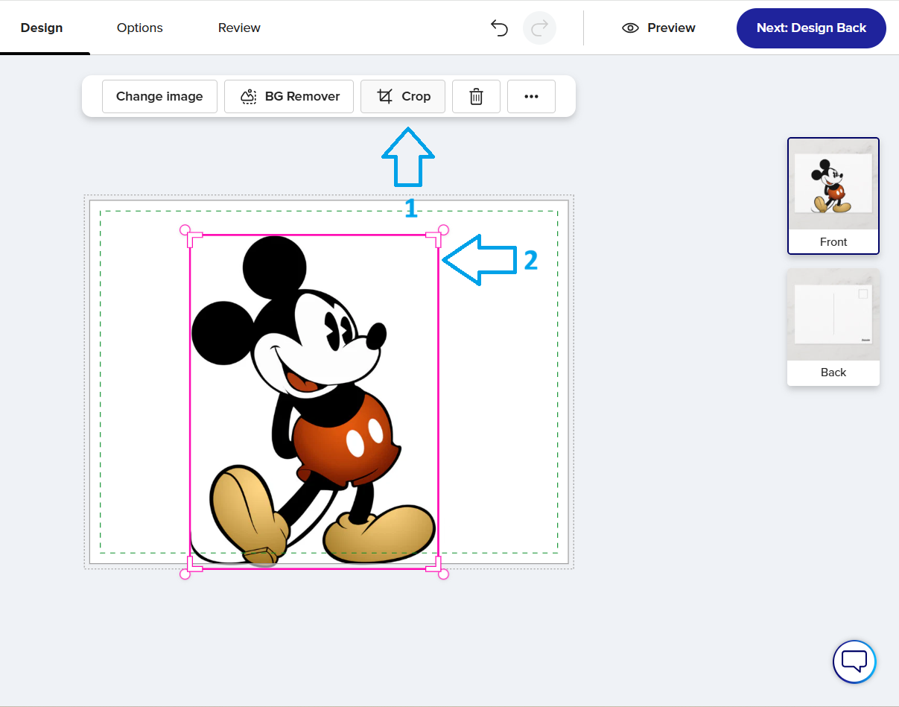Click the redo arrow icon
The width and height of the screenshot is (899, 707).
point(539,28)
